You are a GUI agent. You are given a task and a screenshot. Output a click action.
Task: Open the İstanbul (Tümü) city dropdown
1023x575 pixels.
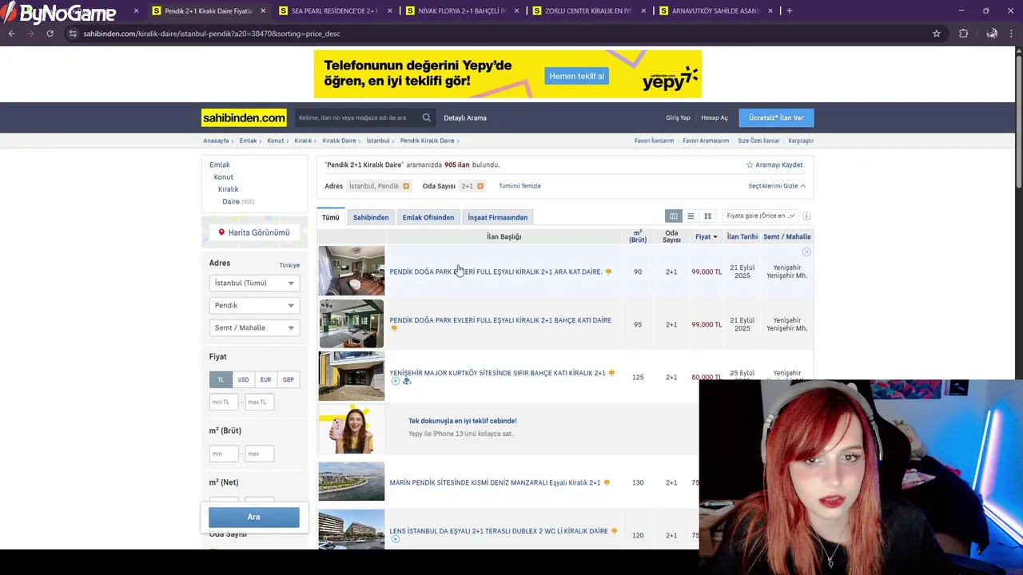click(x=254, y=283)
